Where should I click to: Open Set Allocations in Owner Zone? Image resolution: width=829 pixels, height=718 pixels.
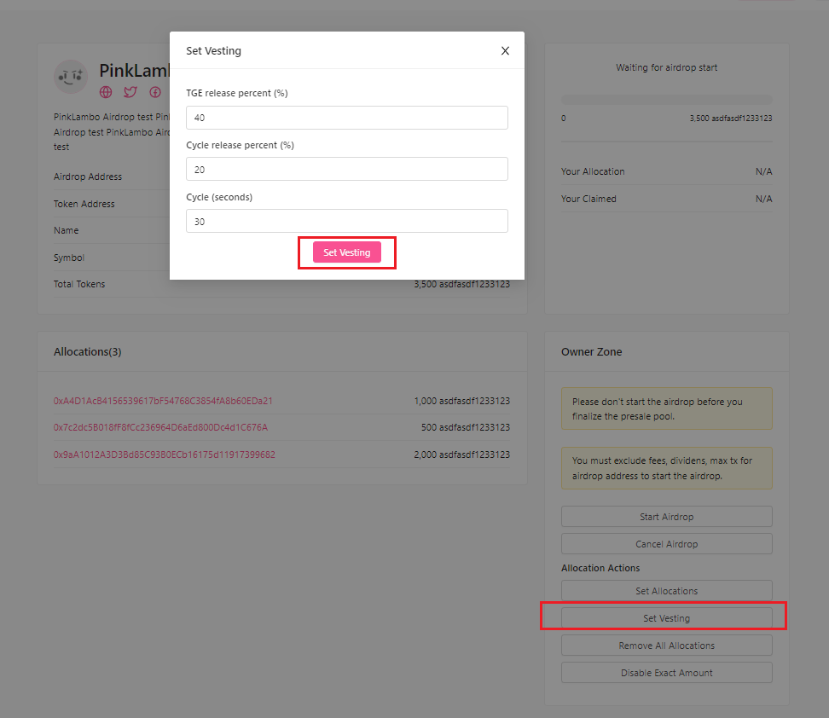(x=666, y=590)
